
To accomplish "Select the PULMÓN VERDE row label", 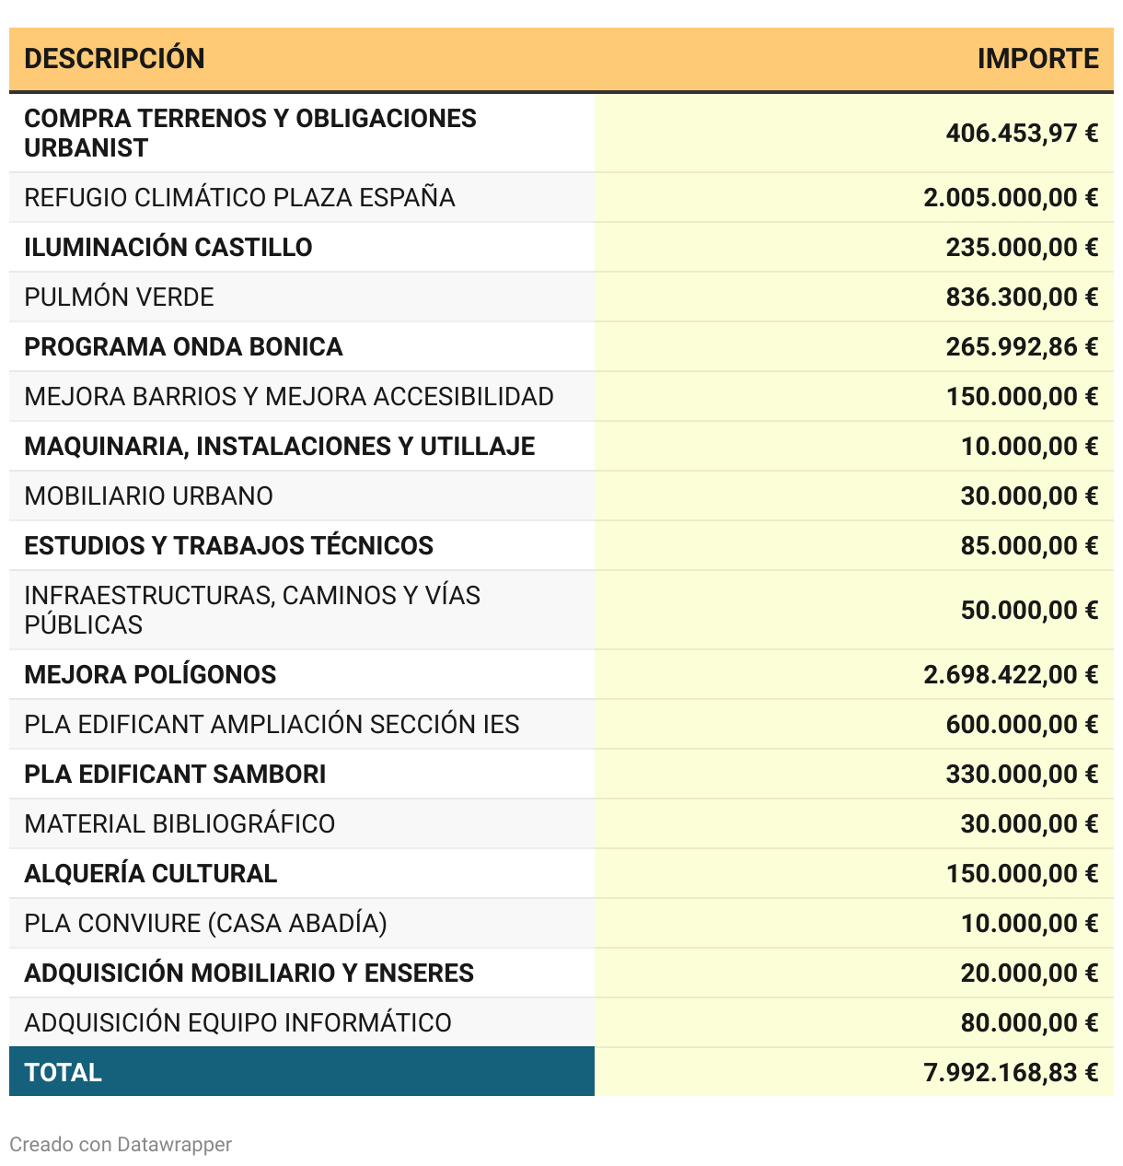I will pos(119,297).
